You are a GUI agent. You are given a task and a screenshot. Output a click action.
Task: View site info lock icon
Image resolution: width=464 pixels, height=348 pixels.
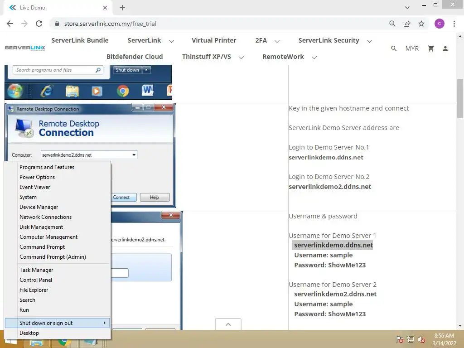pyautogui.click(x=57, y=24)
